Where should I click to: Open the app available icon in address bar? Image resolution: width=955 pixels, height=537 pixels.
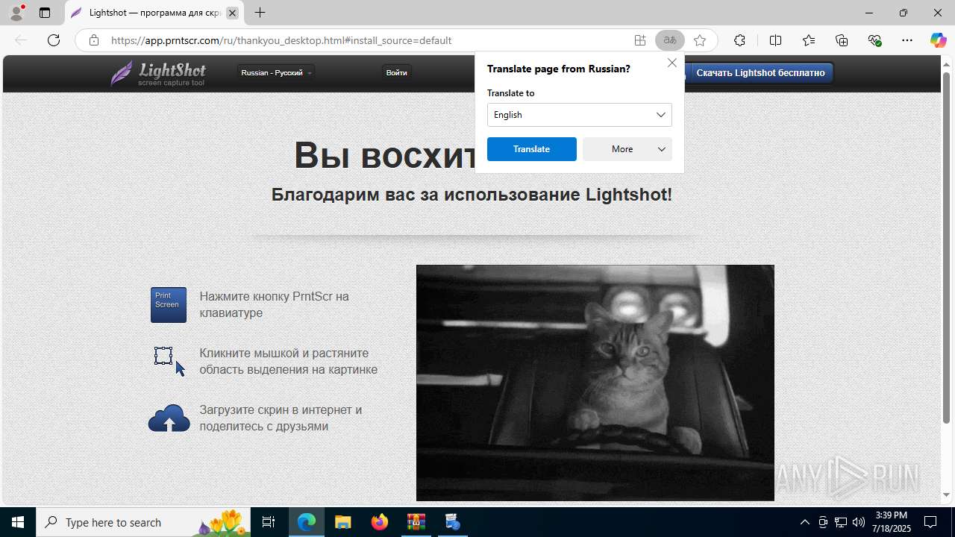(x=640, y=40)
